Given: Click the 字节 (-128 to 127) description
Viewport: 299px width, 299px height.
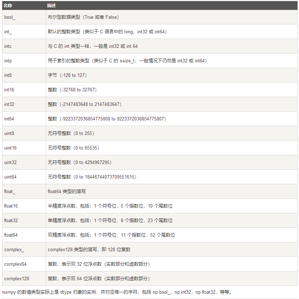Looking at the screenshot, I should pos(67,75).
